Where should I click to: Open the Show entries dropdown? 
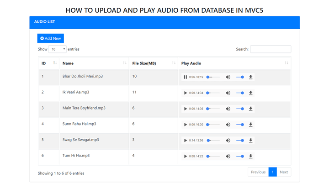tap(57, 49)
